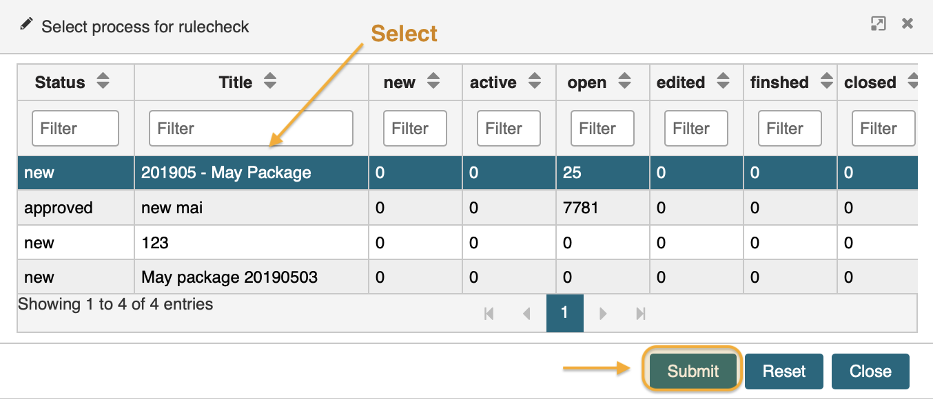933x399 pixels.
Task: Jump to last page of results
Action: tap(640, 314)
